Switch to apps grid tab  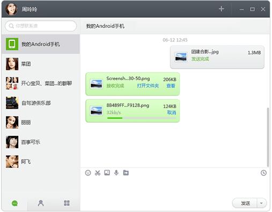[x=67, y=203]
